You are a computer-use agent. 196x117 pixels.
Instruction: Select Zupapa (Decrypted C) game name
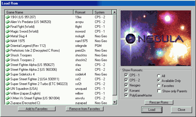click(x=25, y=103)
